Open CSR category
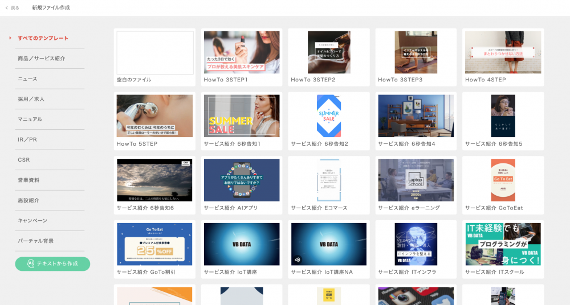This screenshot has width=570, height=305. click(23, 160)
